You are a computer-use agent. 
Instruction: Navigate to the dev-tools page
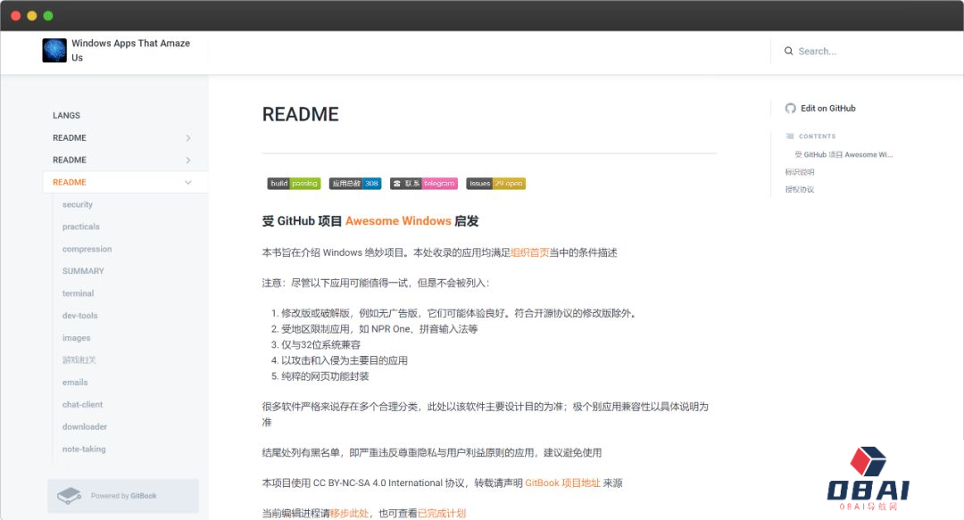click(x=80, y=316)
